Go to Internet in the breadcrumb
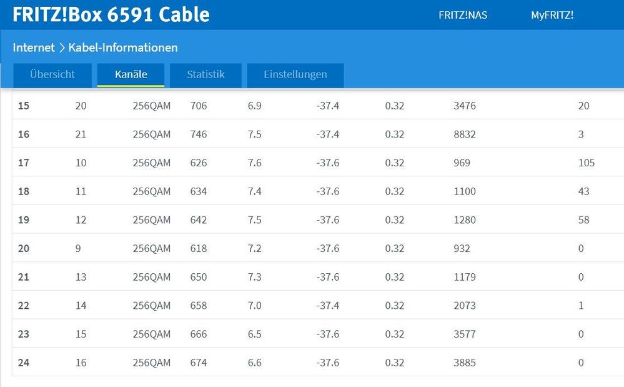This screenshot has width=624, height=387. 34,48
